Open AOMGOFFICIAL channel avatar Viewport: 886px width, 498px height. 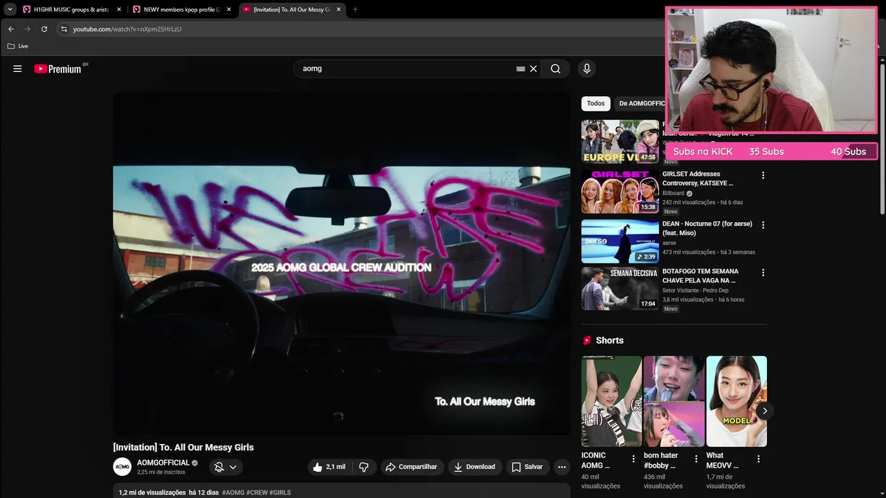pyautogui.click(x=123, y=467)
